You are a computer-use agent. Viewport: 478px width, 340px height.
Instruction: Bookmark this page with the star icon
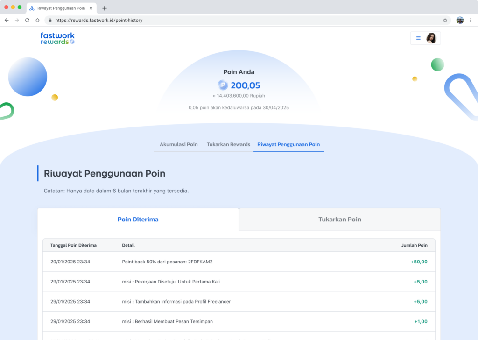(445, 20)
